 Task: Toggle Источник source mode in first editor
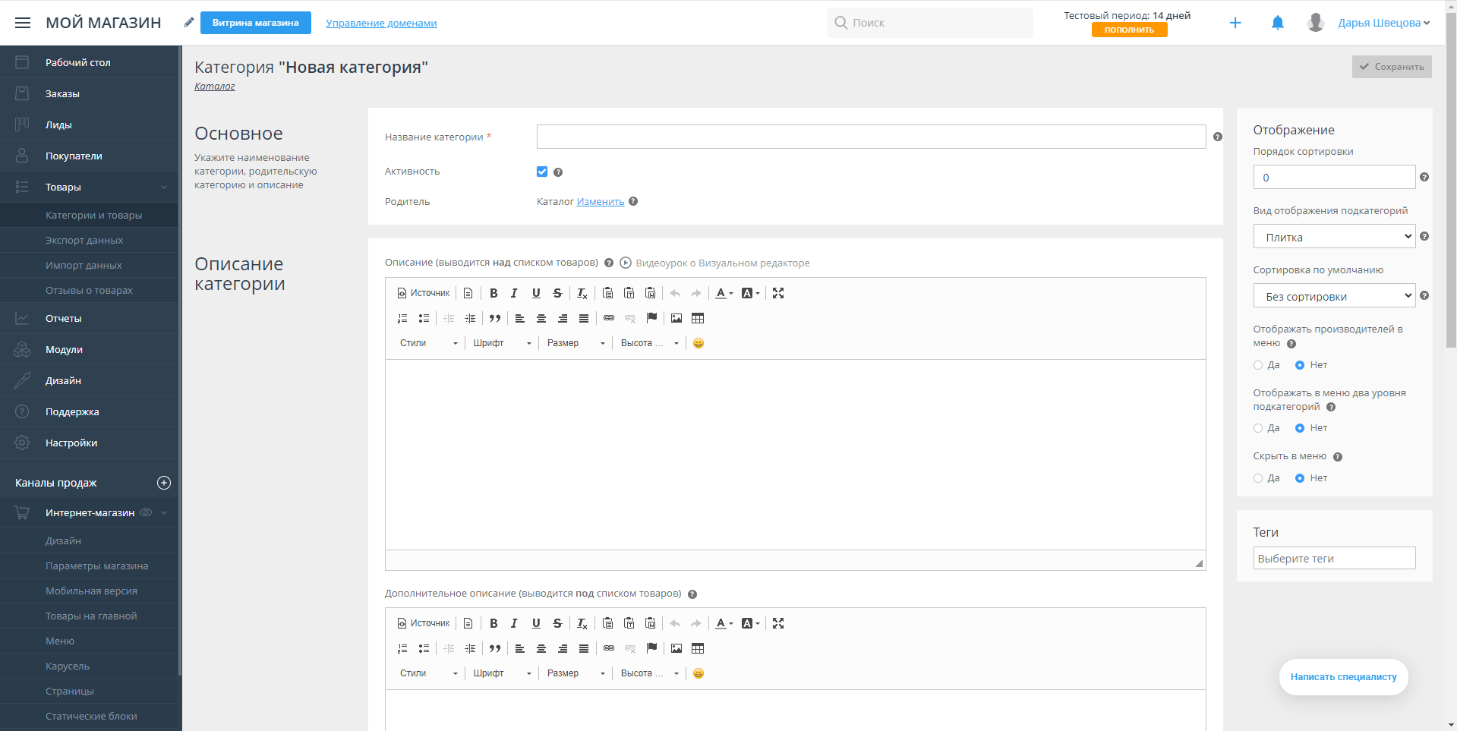(424, 293)
